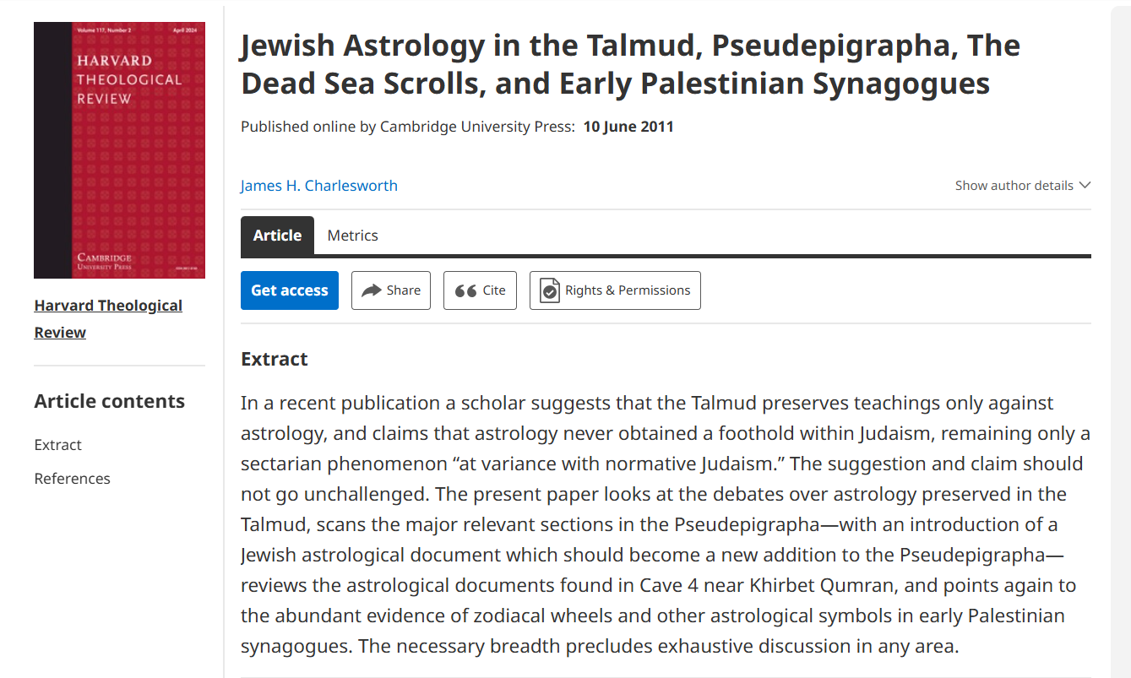Click the article title heading
1131x678 pixels.
tap(630, 64)
